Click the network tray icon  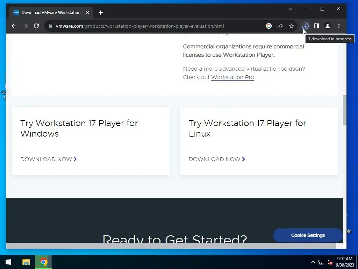pos(321,262)
